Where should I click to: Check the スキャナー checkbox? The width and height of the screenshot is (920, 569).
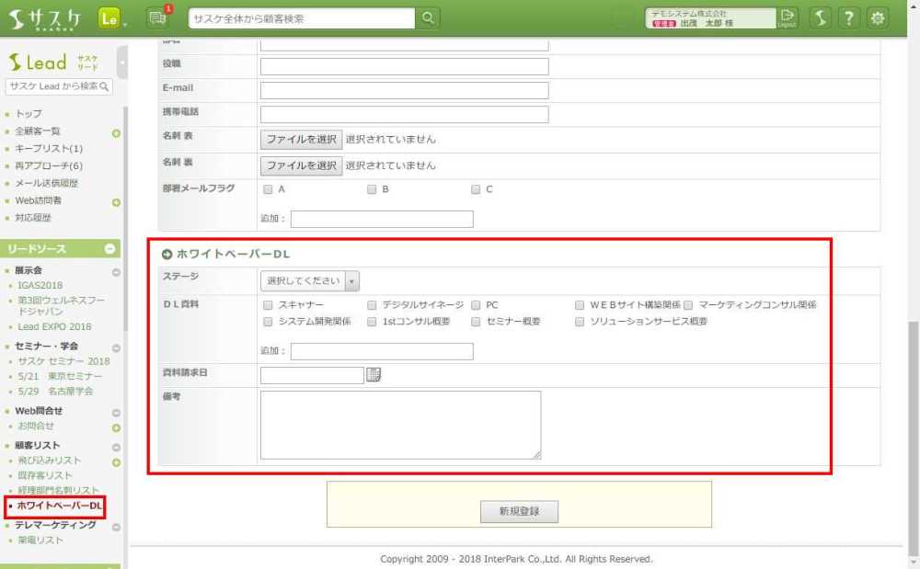click(268, 304)
